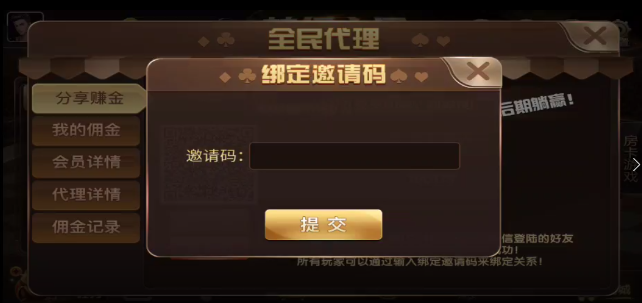The image size is (642, 303).
Task: Open the 代理详情 tab
Action: 86,195
